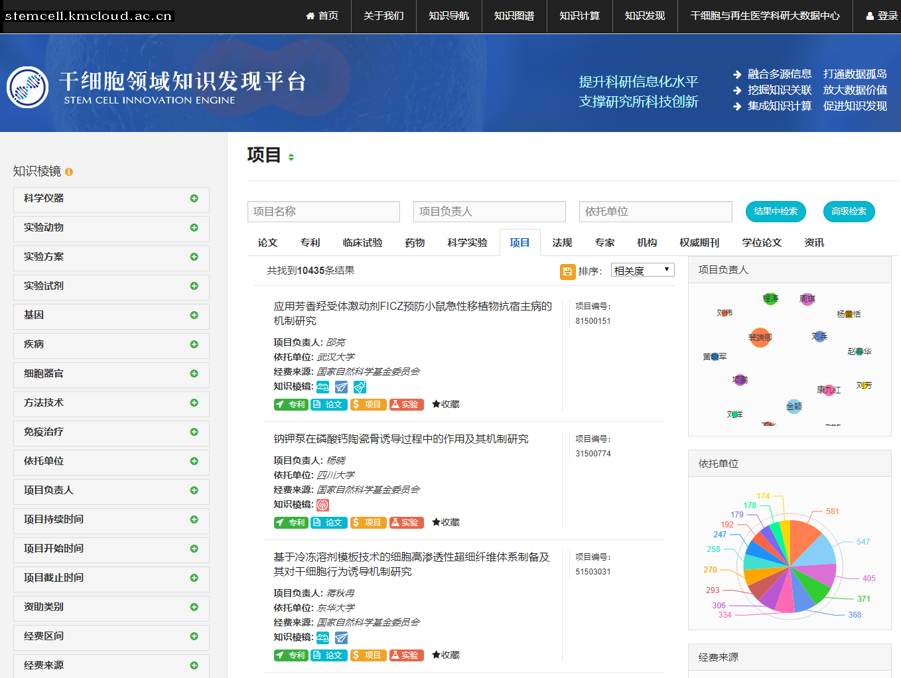This screenshot has width=901, height=678.
Task: Toggle the sort arrows beside the 项目 heading
Action: (x=291, y=157)
